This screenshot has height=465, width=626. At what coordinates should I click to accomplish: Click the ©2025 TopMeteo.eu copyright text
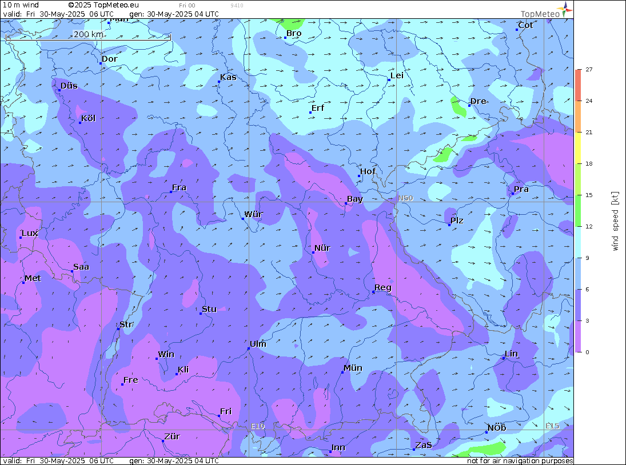[103, 5]
